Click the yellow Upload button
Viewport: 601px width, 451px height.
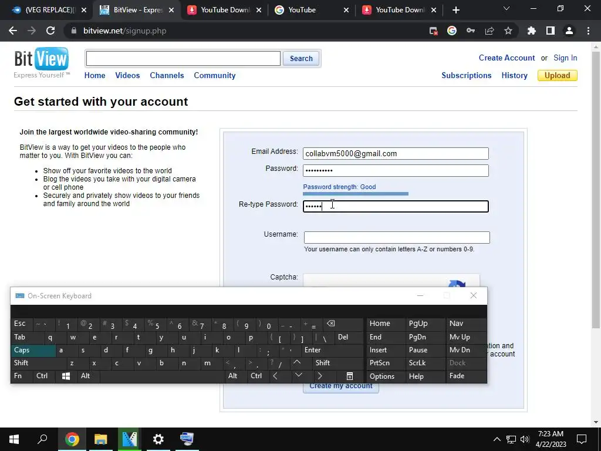558,76
